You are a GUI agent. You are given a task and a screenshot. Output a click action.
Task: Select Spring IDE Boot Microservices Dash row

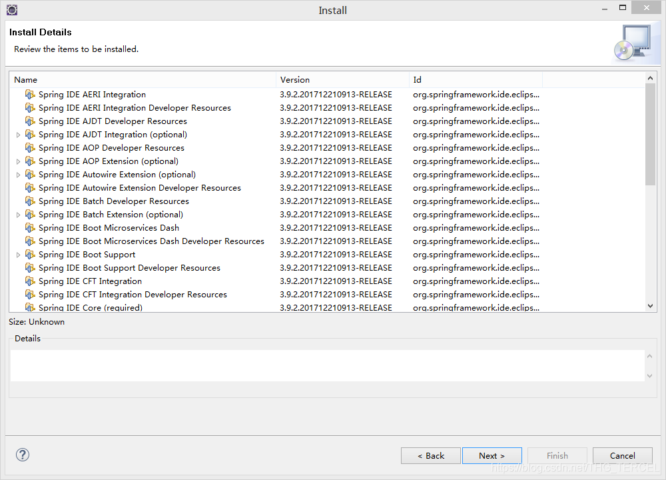pos(327,227)
